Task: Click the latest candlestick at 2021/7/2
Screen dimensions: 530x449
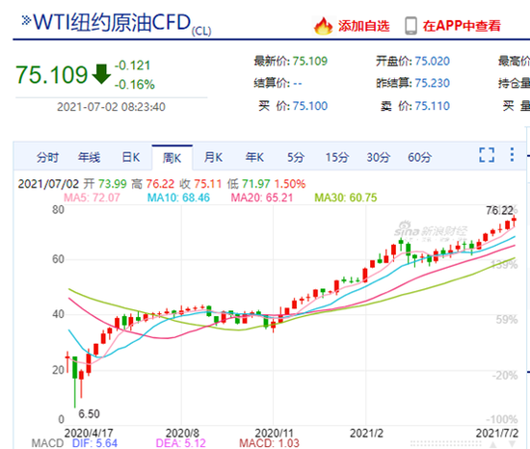Action: pyautogui.click(x=515, y=221)
